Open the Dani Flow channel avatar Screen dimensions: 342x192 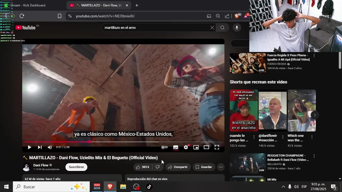point(26,167)
